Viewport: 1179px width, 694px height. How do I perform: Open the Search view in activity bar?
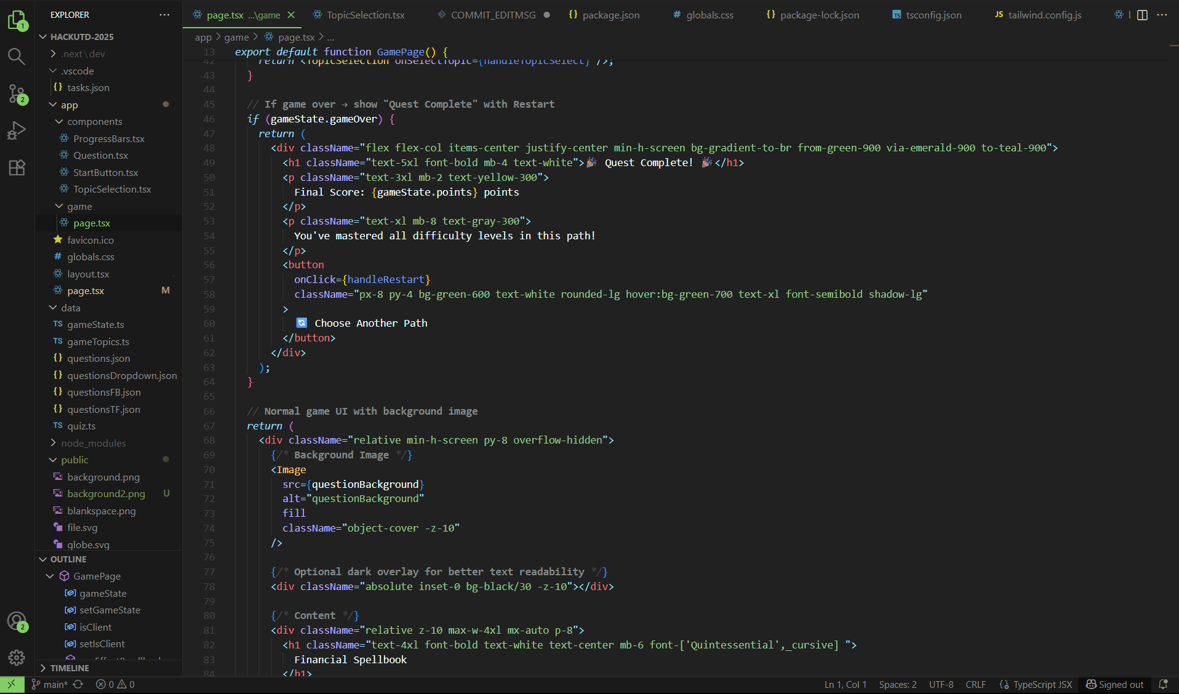17,57
